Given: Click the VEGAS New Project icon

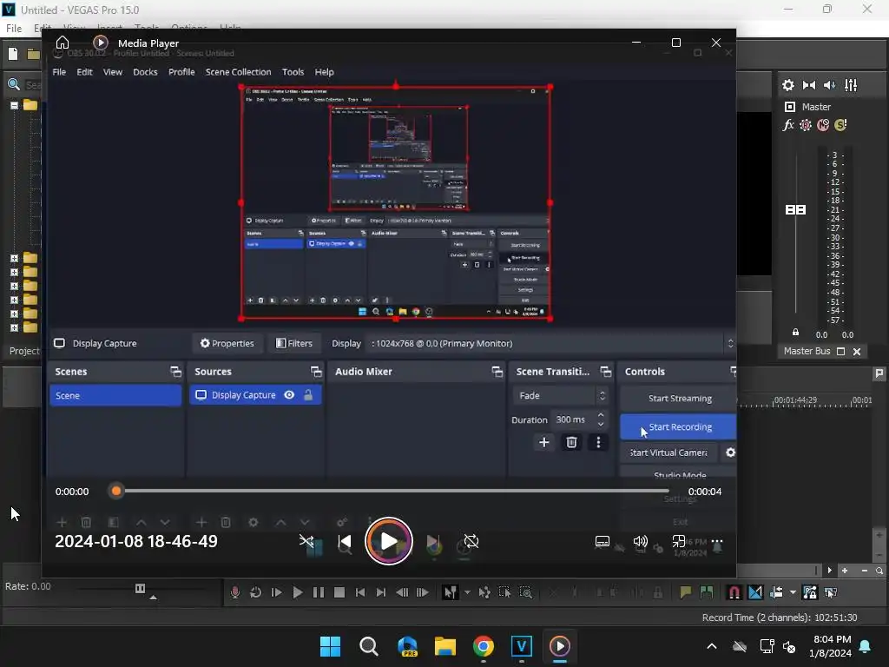Looking at the screenshot, I should click(x=13, y=54).
